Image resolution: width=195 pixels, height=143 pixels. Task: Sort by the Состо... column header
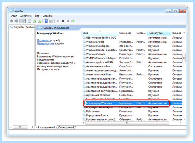pyautogui.click(x=141, y=33)
